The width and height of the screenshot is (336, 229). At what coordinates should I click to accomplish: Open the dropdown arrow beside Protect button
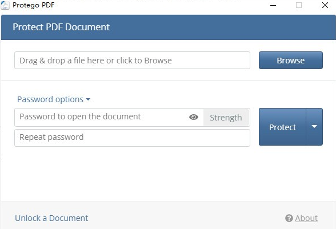click(314, 127)
